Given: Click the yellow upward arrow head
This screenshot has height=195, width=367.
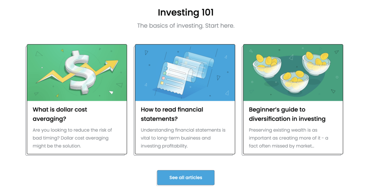Looking at the screenshot, I should 112,65.
